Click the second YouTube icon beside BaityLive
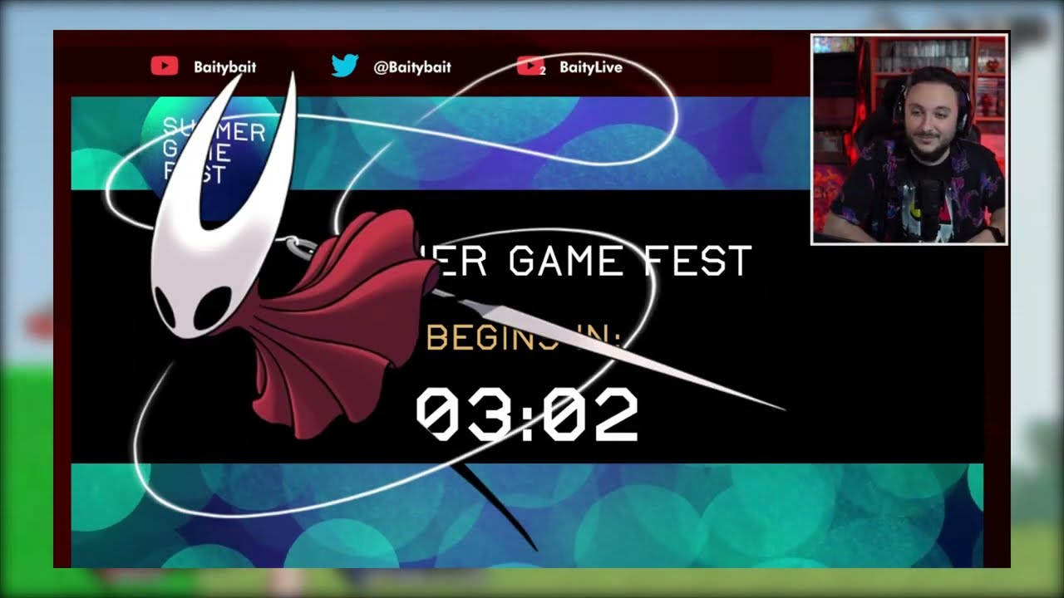This screenshot has width=1064, height=598. (x=531, y=66)
